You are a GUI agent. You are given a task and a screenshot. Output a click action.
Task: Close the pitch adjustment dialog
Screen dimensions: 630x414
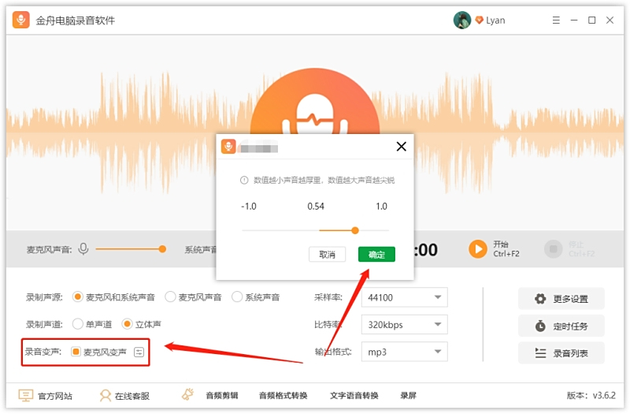click(401, 147)
